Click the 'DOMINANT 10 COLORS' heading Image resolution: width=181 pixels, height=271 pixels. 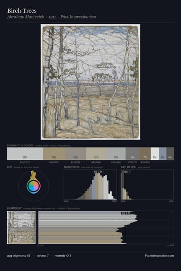[20, 145]
